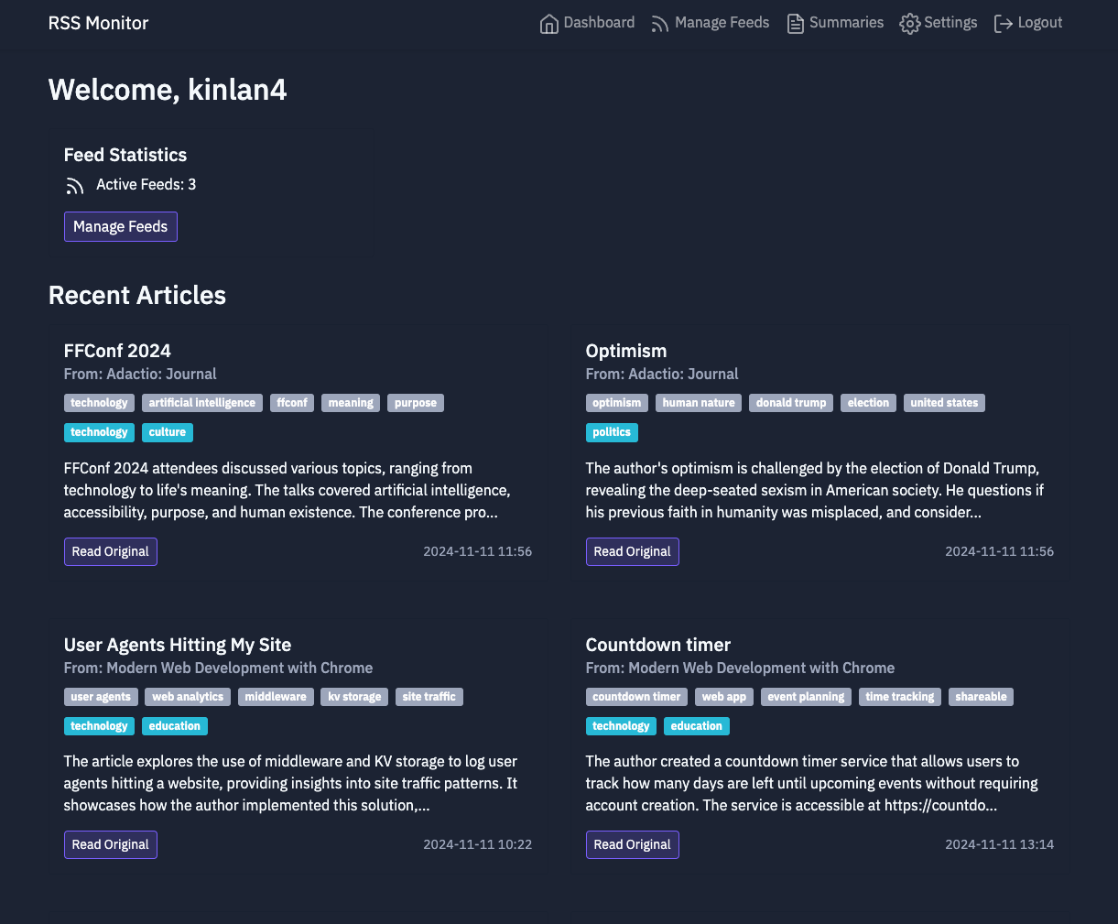The width and height of the screenshot is (1118, 924).
Task: Click the Settings gear icon
Action: point(910,24)
